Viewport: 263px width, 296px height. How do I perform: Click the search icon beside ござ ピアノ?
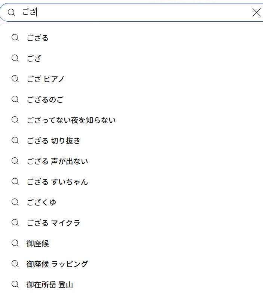pos(15,79)
